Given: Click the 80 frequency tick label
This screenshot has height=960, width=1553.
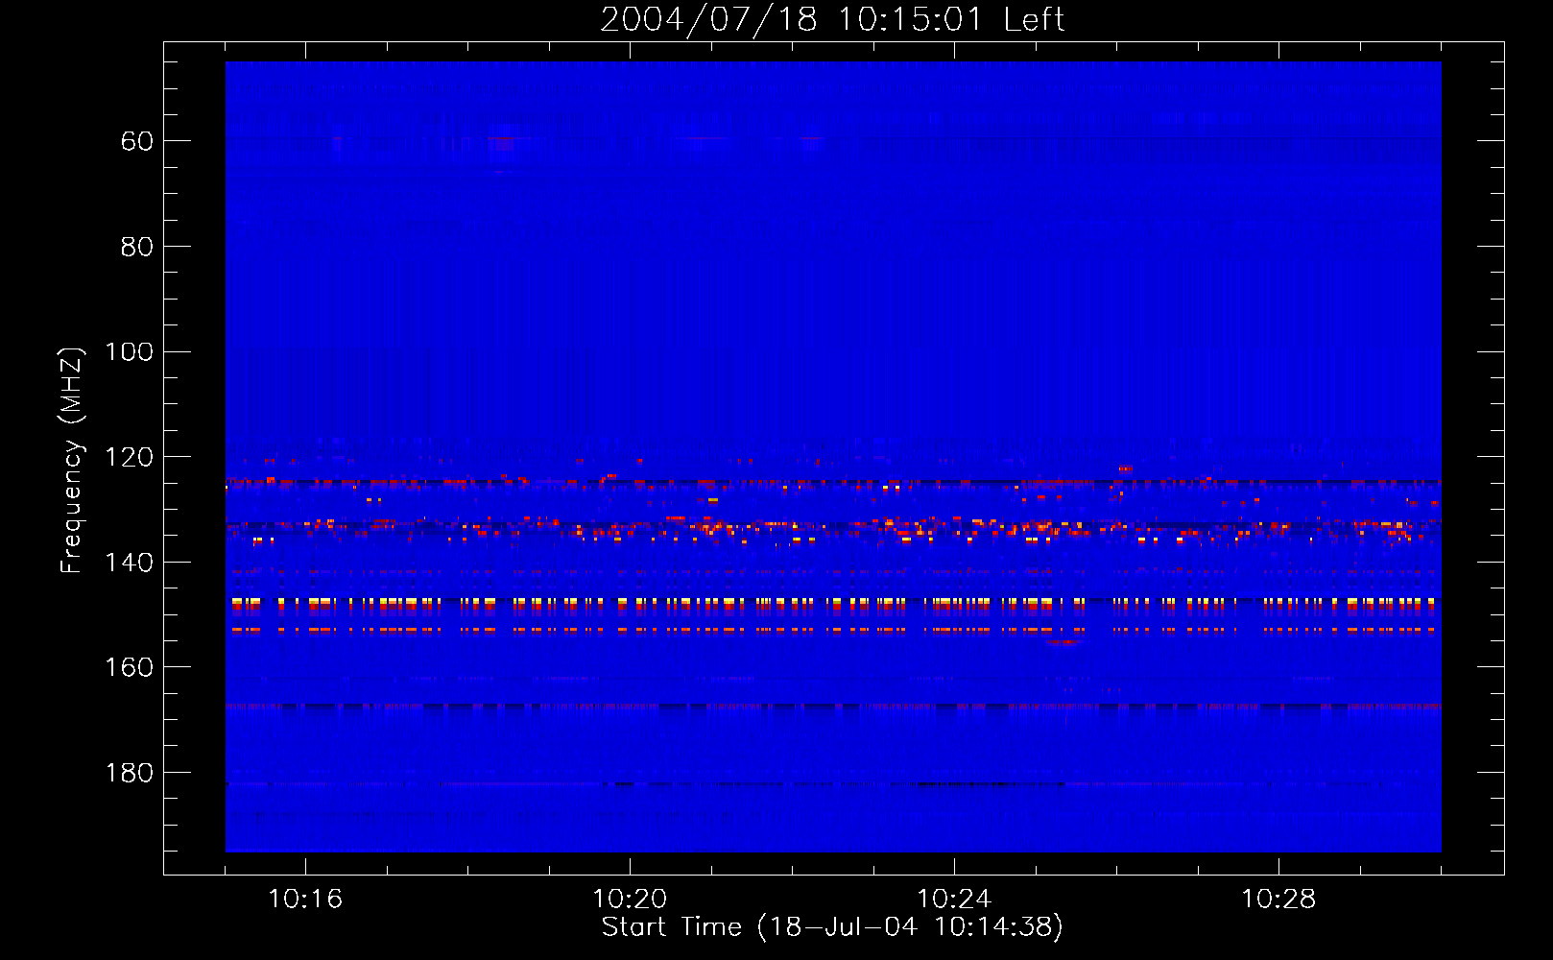Looking at the screenshot, I should click(137, 247).
